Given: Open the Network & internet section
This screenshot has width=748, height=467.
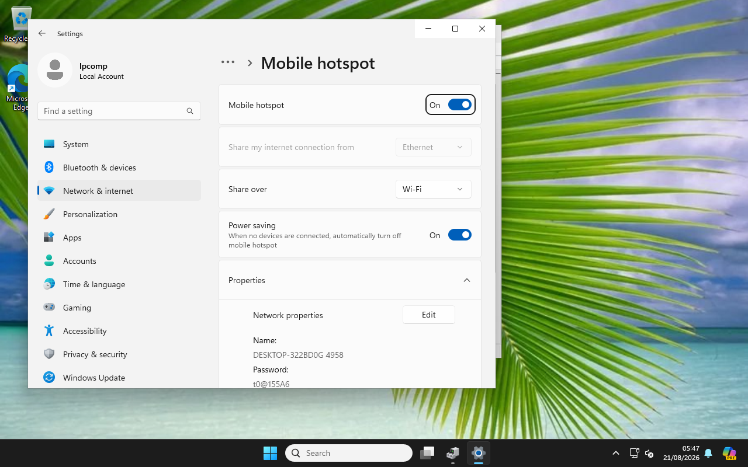Looking at the screenshot, I should (119, 191).
